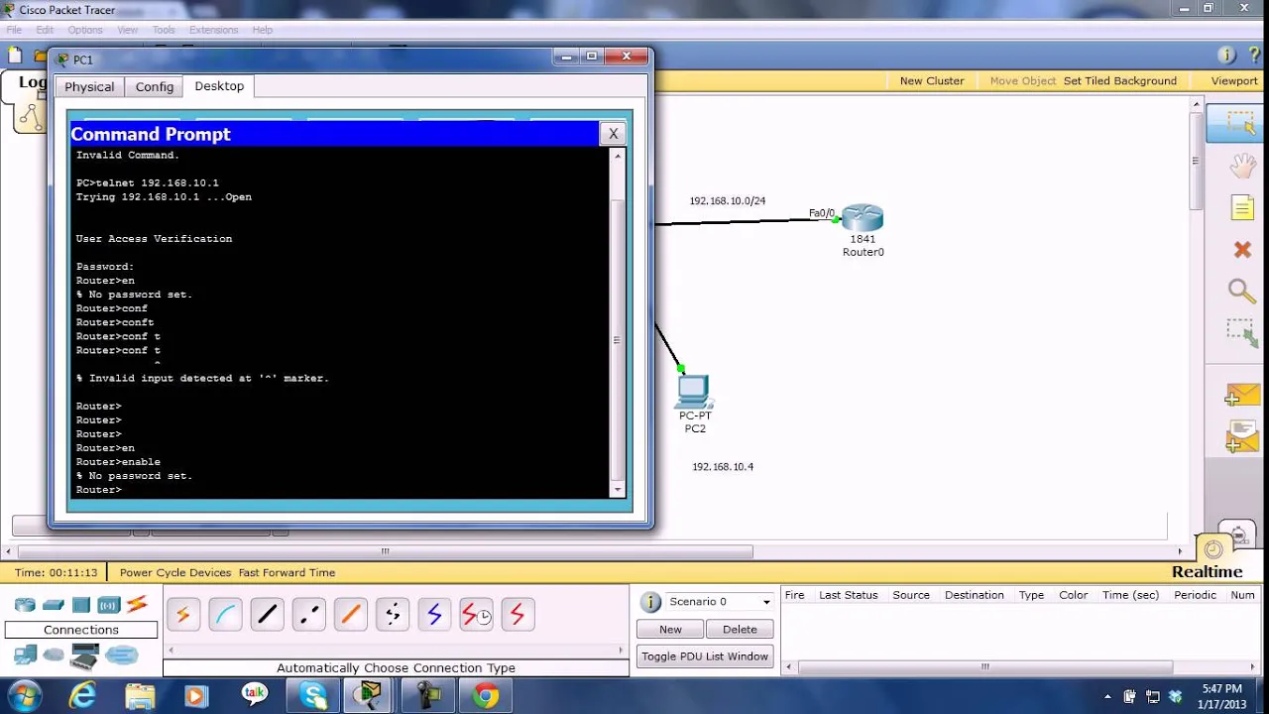The image size is (1269, 714).
Task: Click New scenario button
Action: pos(670,629)
